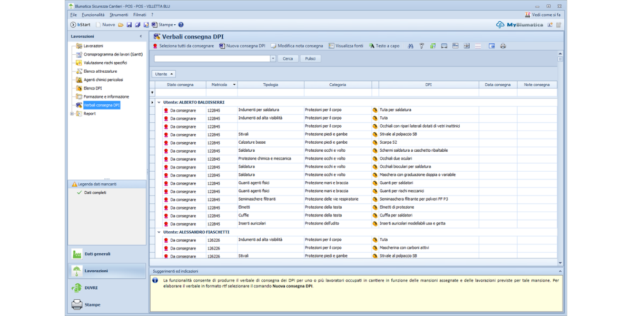Select Elenco DPI in the Lavorazioni tree
The image size is (632, 316).
coord(93,88)
